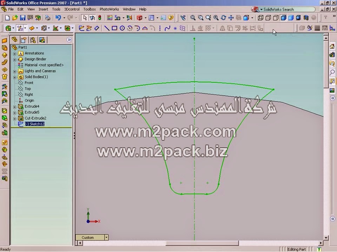
Task: Choose the Point sketch tool
Action: 175,28
